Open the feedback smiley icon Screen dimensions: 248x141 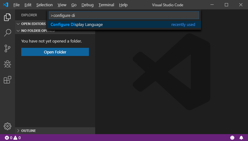(x=232, y=138)
